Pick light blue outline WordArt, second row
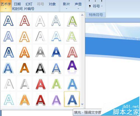140x116 pixels. pyautogui.click(x=8, y=36)
